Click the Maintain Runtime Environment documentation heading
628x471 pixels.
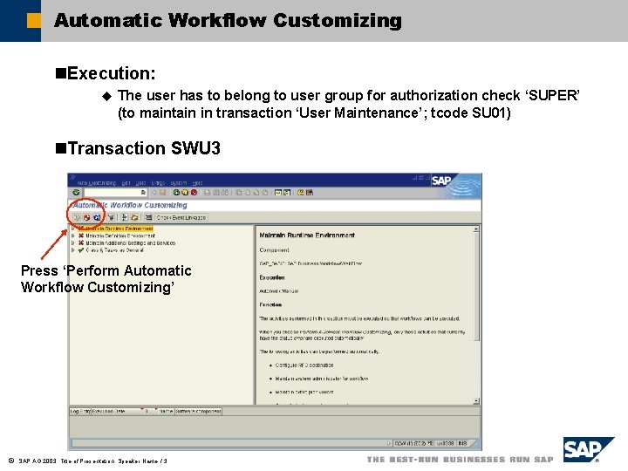307,235
